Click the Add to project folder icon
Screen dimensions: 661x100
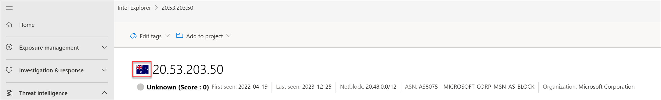180,36
